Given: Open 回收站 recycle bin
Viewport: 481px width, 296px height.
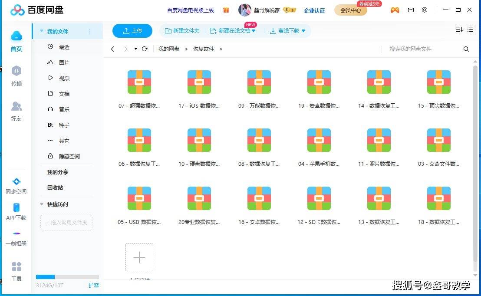Looking at the screenshot, I should [x=55, y=188].
